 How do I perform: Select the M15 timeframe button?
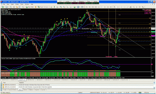pyautogui.click(x=93, y=7)
